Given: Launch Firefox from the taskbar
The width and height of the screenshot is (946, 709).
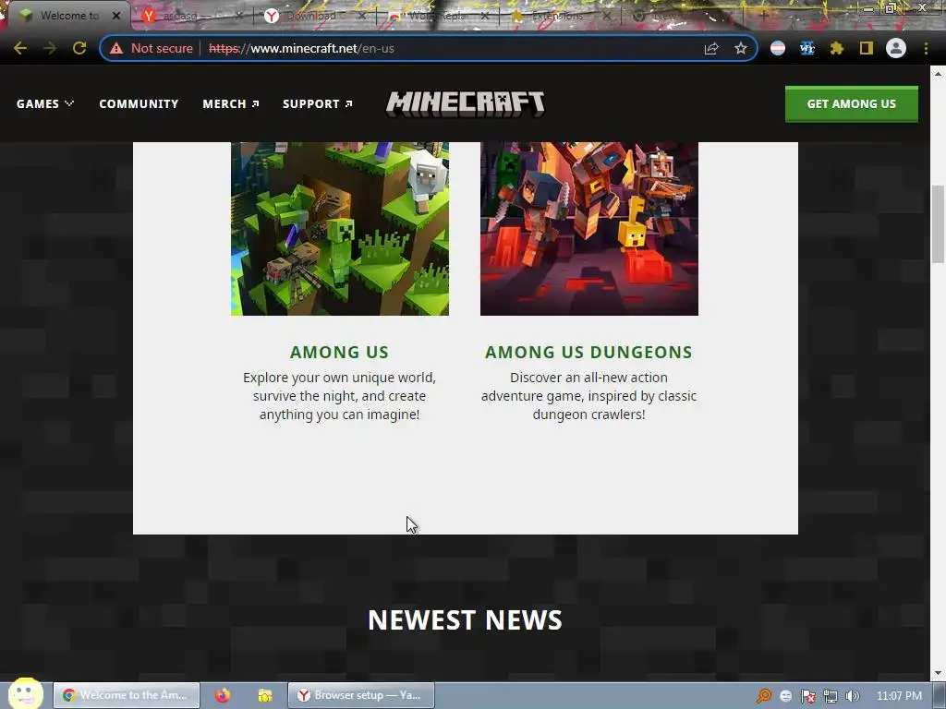Looking at the screenshot, I should pyautogui.click(x=223, y=695).
